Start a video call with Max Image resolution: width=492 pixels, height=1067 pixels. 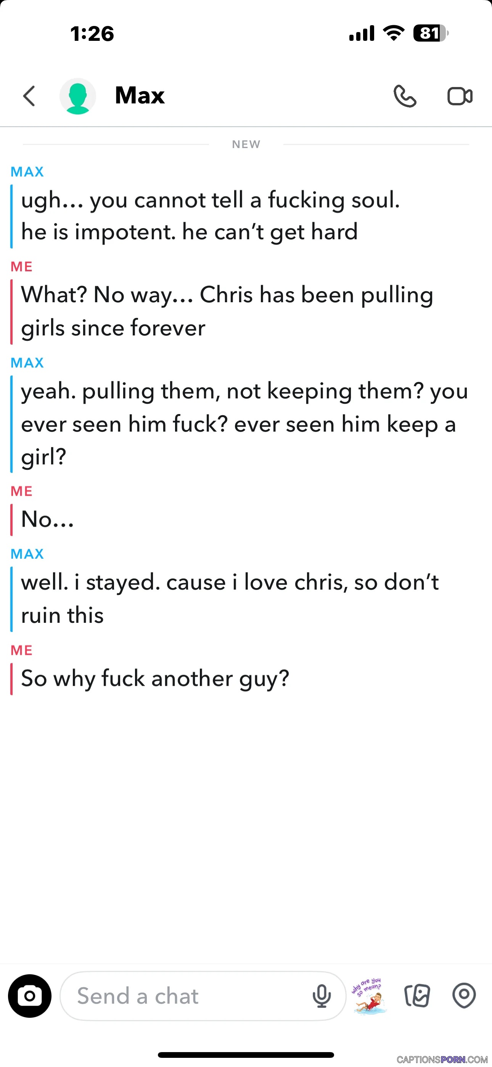click(x=460, y=96)
